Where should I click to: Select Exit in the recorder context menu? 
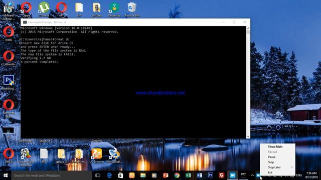[270, 172]
